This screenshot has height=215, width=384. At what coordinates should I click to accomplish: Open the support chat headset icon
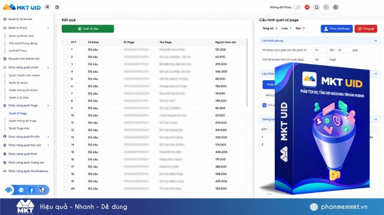pos(9,190)
